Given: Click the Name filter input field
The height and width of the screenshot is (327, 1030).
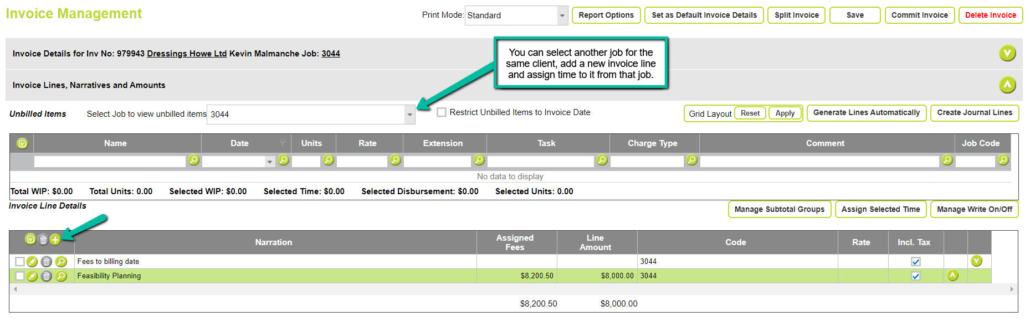Looking at the screenshot, I should pyautogui.click(x=110, y=162).
